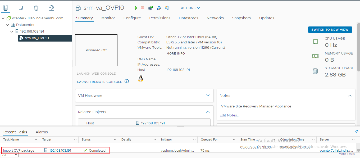Open 192.168.103.191 link in task Target
This screenshot has width=360, height=158.
coord(60,150)
